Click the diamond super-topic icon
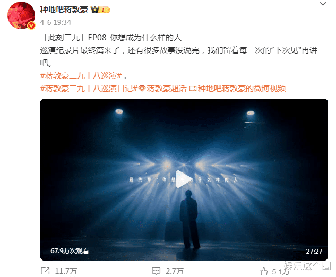This screenshot has width=336, height=277. pos(142,88)
